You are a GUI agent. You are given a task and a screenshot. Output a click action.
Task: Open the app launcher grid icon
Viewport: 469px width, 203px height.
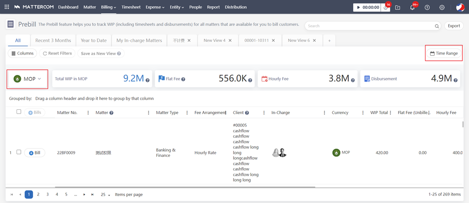pos(7,7)
